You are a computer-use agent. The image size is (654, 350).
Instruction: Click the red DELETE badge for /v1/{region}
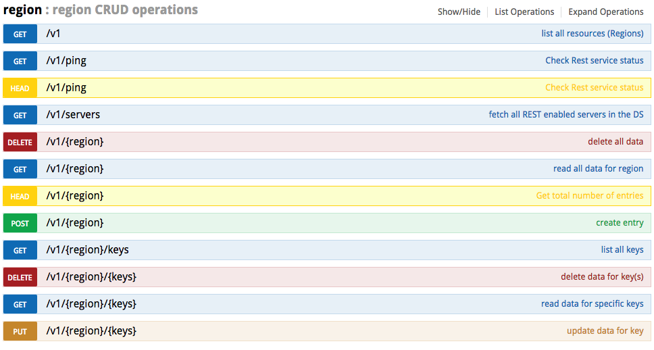(20, 142)
